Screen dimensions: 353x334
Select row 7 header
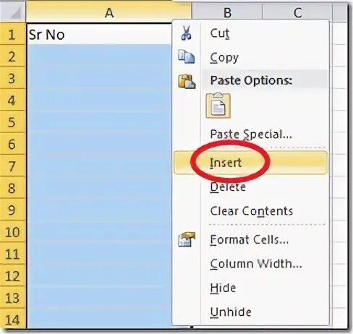[x=12, y=166]
